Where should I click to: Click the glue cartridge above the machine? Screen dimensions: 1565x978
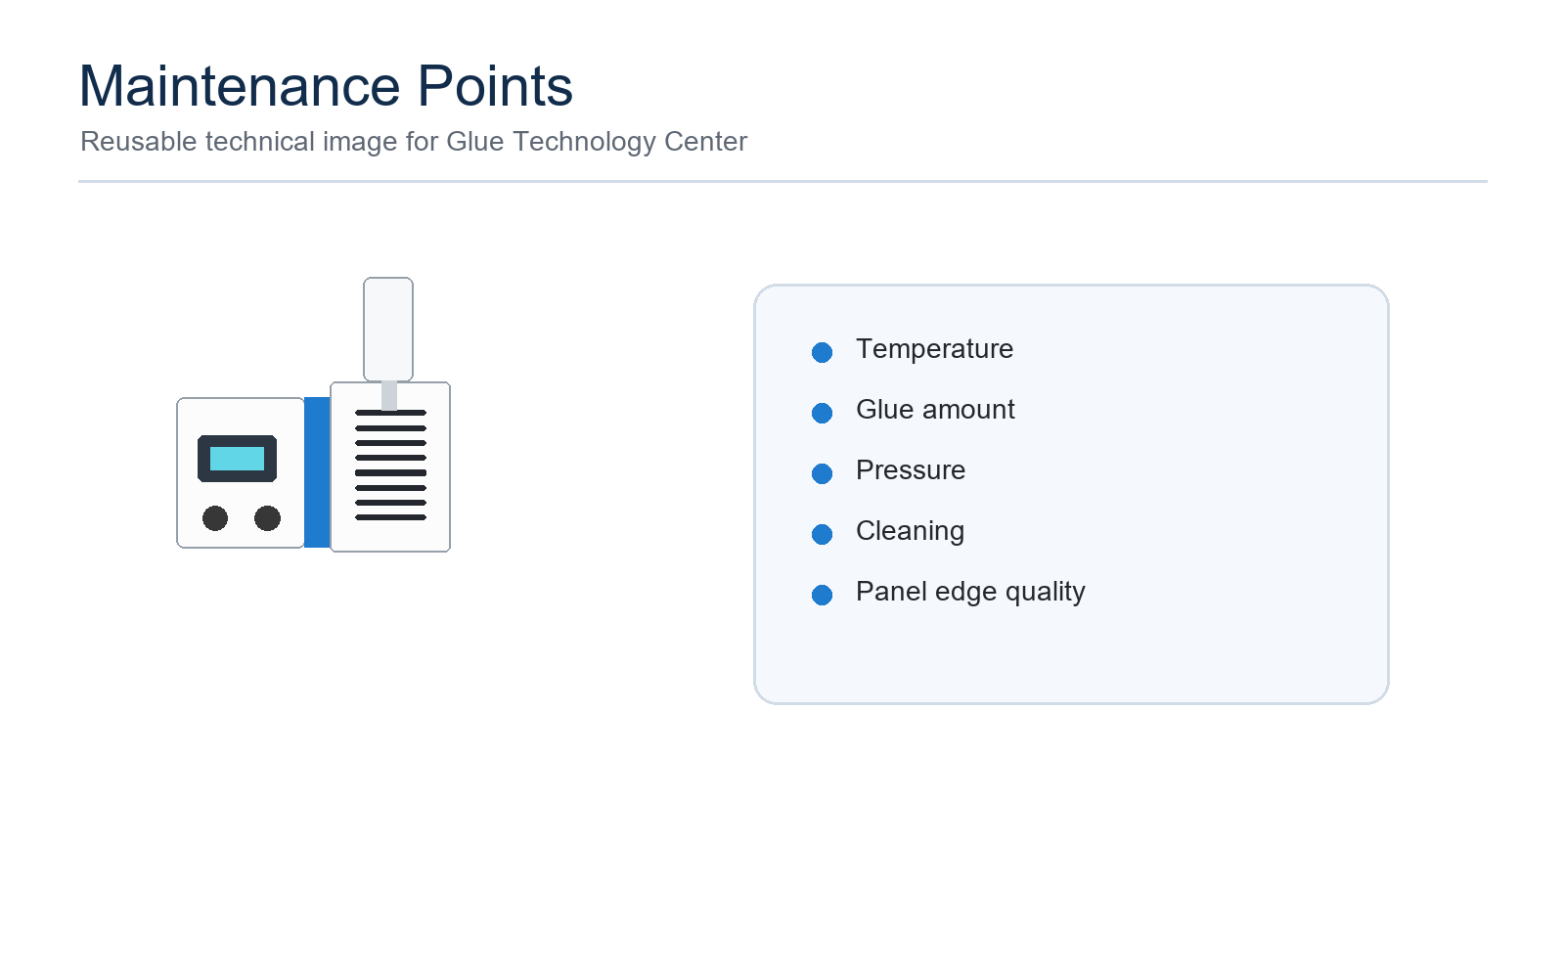[x=388, y=330]
